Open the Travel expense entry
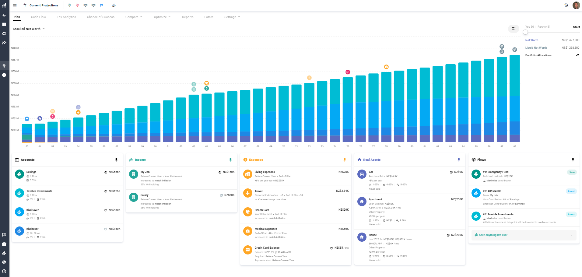This screenshot has width=582, height=277. [296, 195]
